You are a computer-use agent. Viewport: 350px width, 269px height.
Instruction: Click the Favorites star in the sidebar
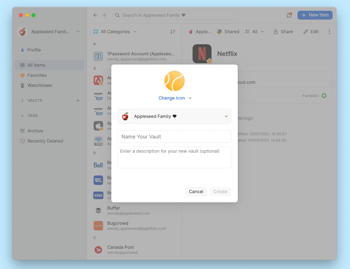tap(22, 75)
